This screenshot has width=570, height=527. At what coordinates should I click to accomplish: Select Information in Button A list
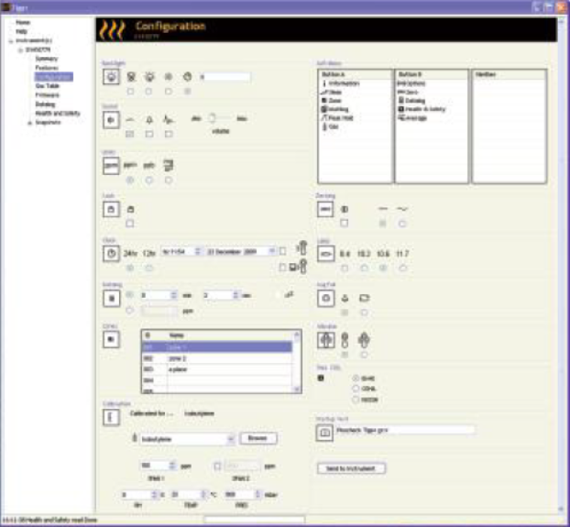coord(340,83)
